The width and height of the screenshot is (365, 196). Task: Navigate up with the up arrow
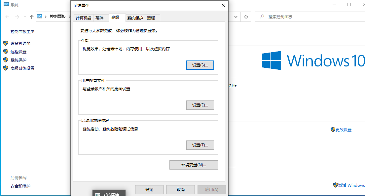click(32, 17)
